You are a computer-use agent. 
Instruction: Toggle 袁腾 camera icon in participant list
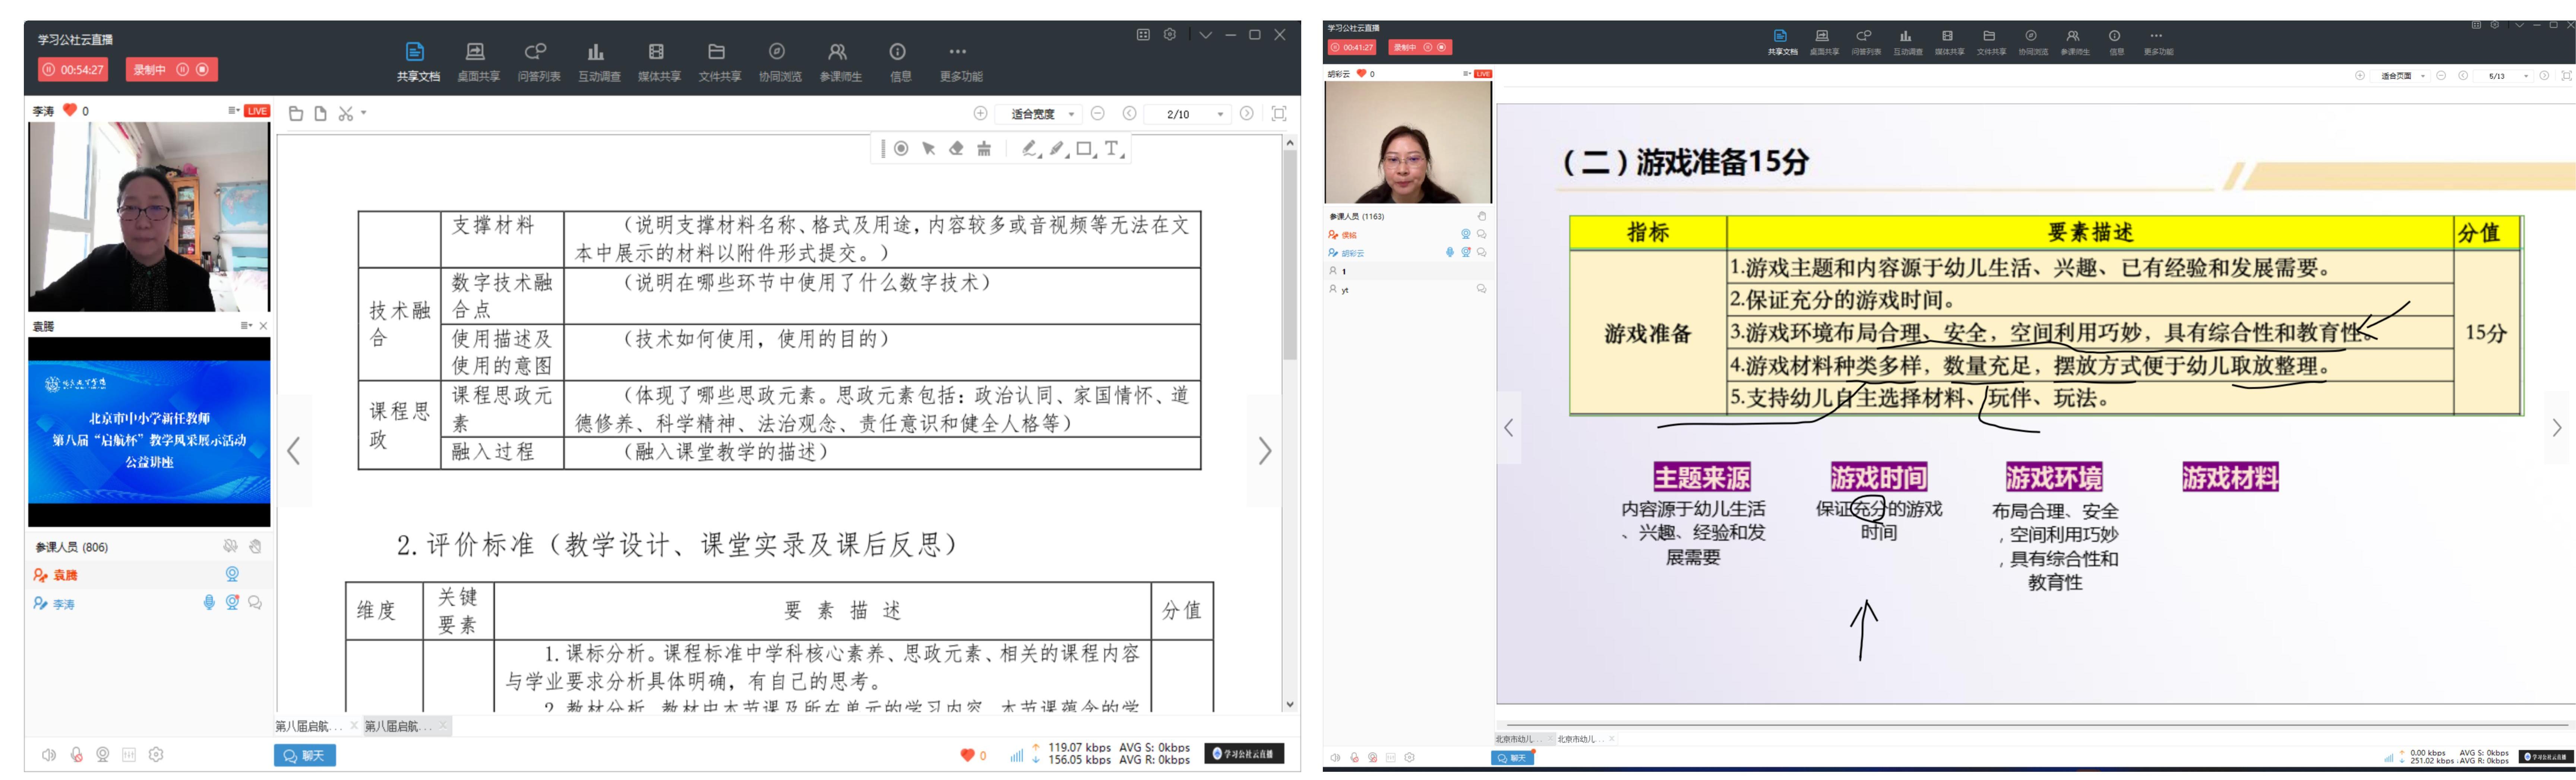click(x=232, y=574)
